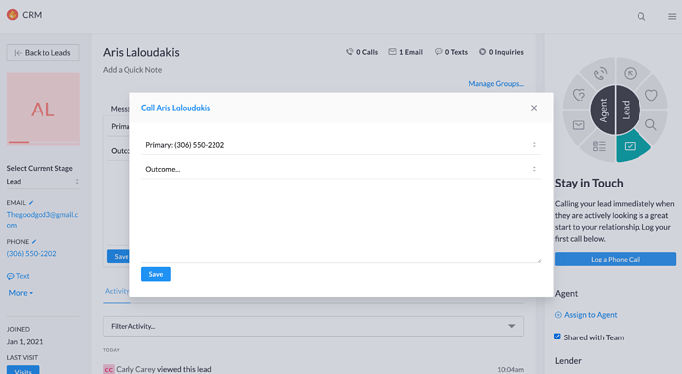
Task: Select the teal checkmark wheel segment
Action: pyautogui.click(x=630, y=146)
